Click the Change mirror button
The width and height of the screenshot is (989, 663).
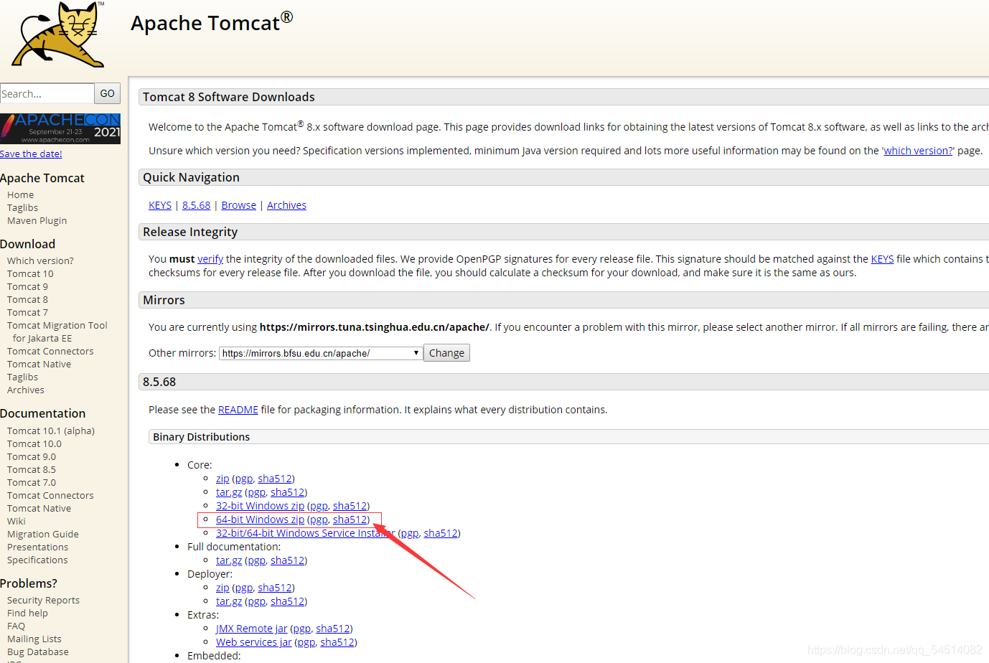click(446, 353)
